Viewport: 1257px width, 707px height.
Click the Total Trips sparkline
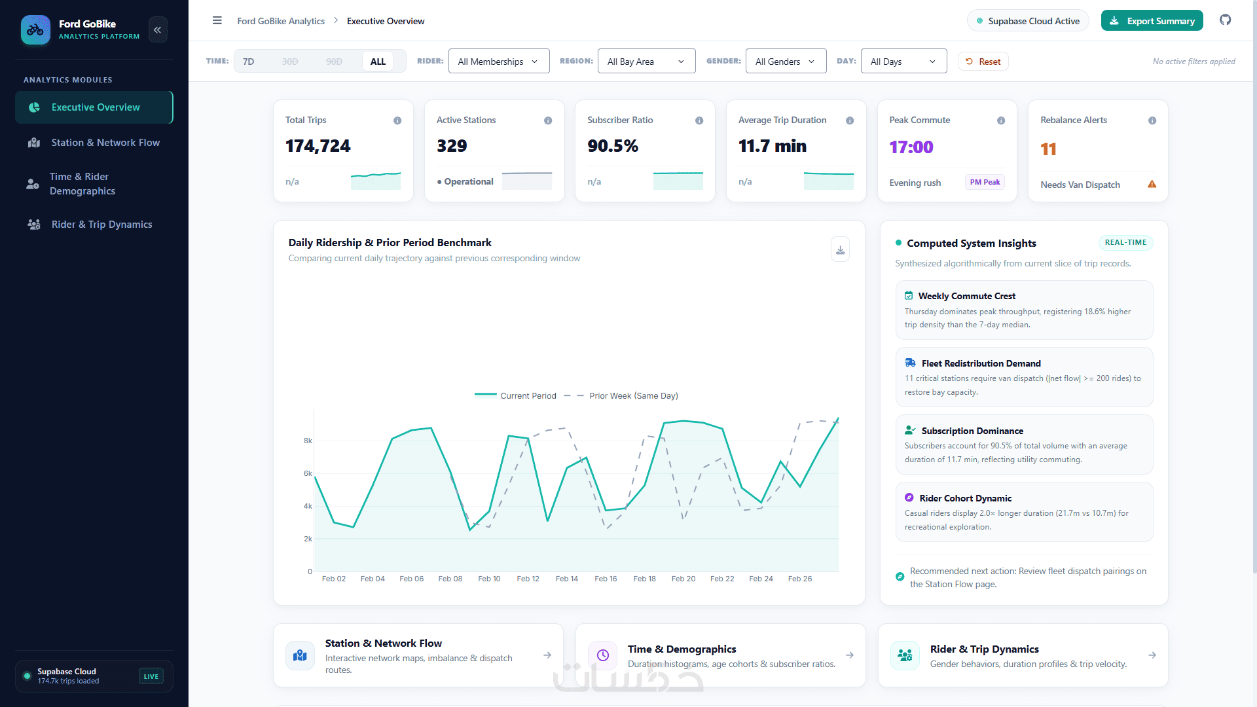coord(376,181)
